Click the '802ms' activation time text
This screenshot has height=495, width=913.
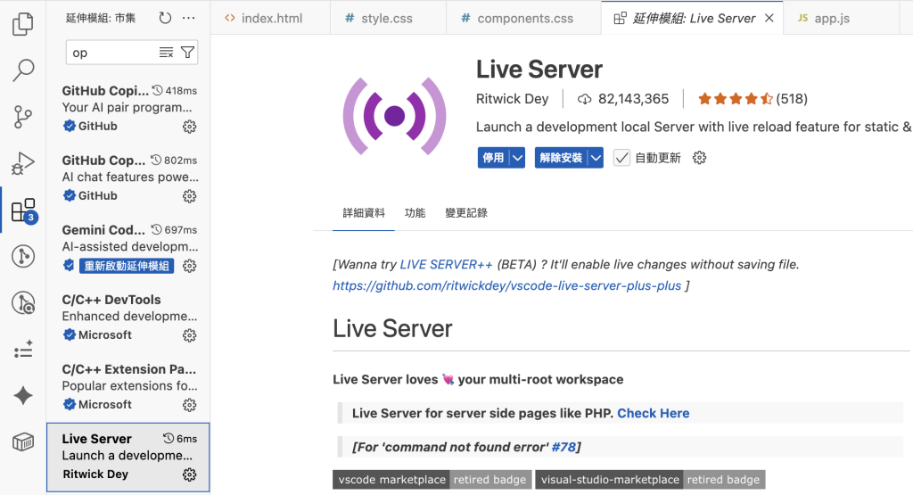(180, 161)
